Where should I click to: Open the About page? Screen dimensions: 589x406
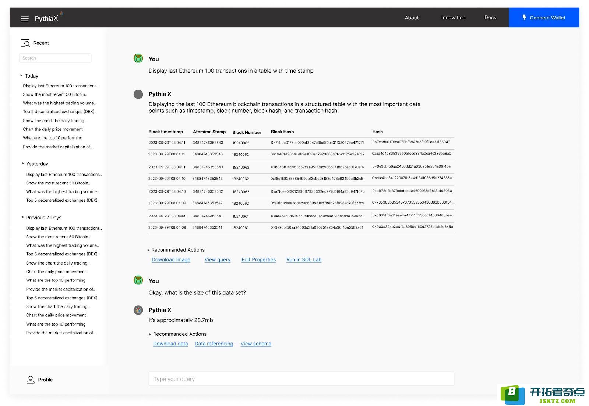(412, 18)
